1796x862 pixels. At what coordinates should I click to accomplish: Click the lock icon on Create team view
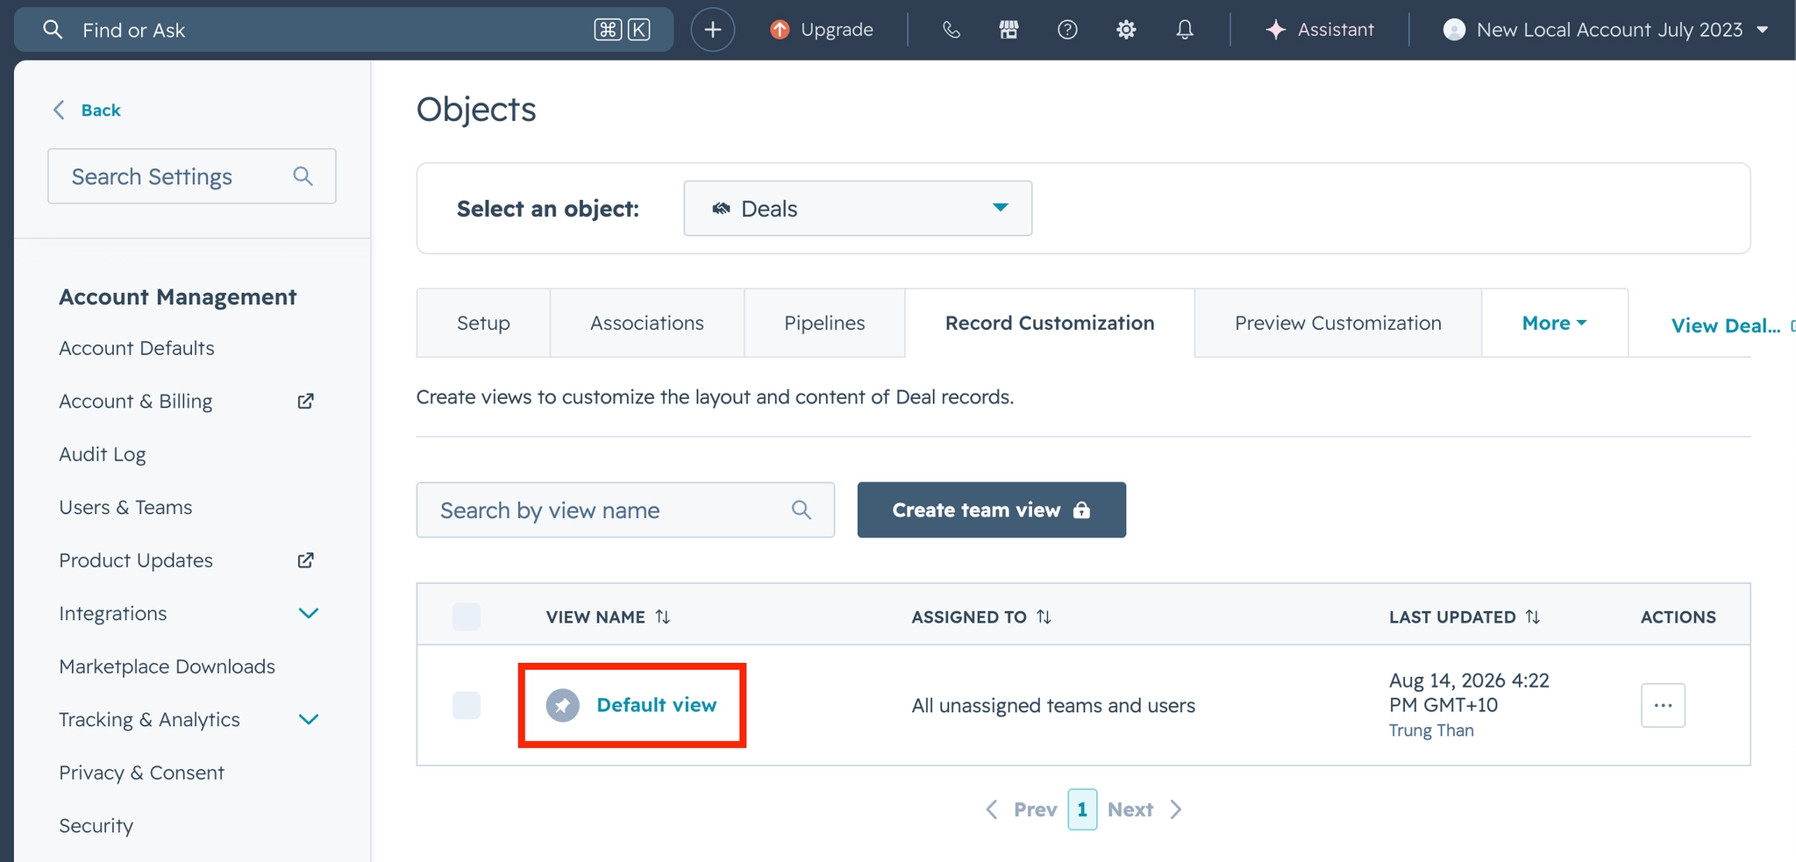tap(1082, 510)
